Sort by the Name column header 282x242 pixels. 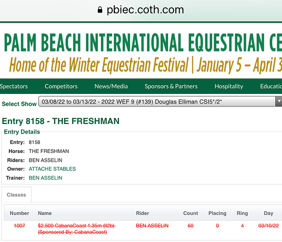pos(45,213)
